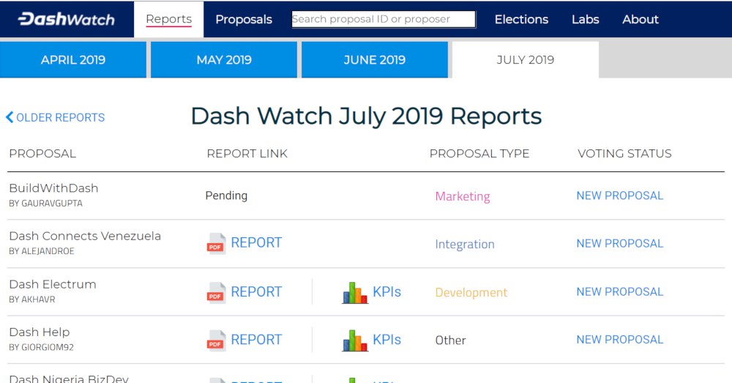Image resolution: width=732 pixels, height=383 pixels.
Task: Open the Labs page
Action: 586,19
